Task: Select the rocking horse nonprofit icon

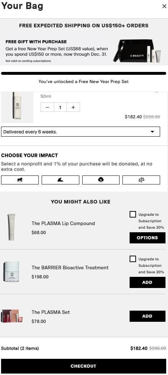Action: (x=20, y=180)
